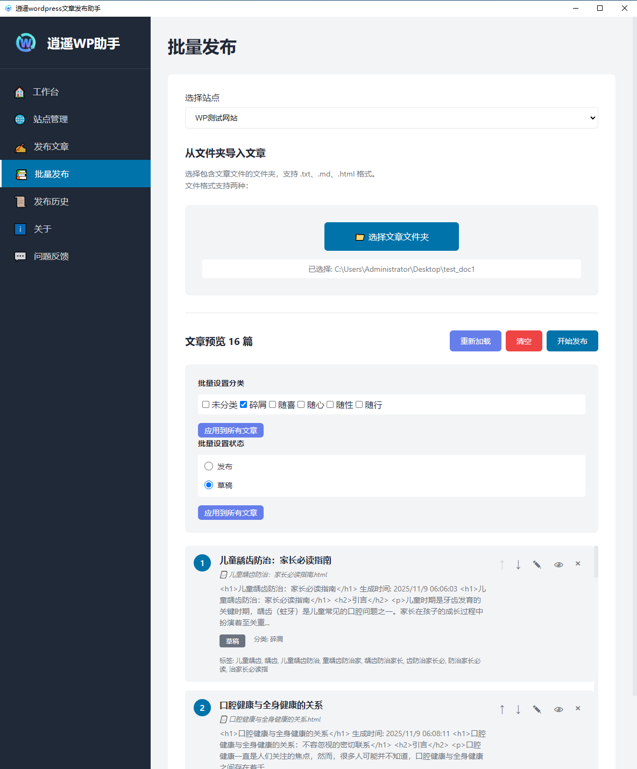Preview article 2 with the eye icon
Screen dimensions: 637x769
[558, 709]
